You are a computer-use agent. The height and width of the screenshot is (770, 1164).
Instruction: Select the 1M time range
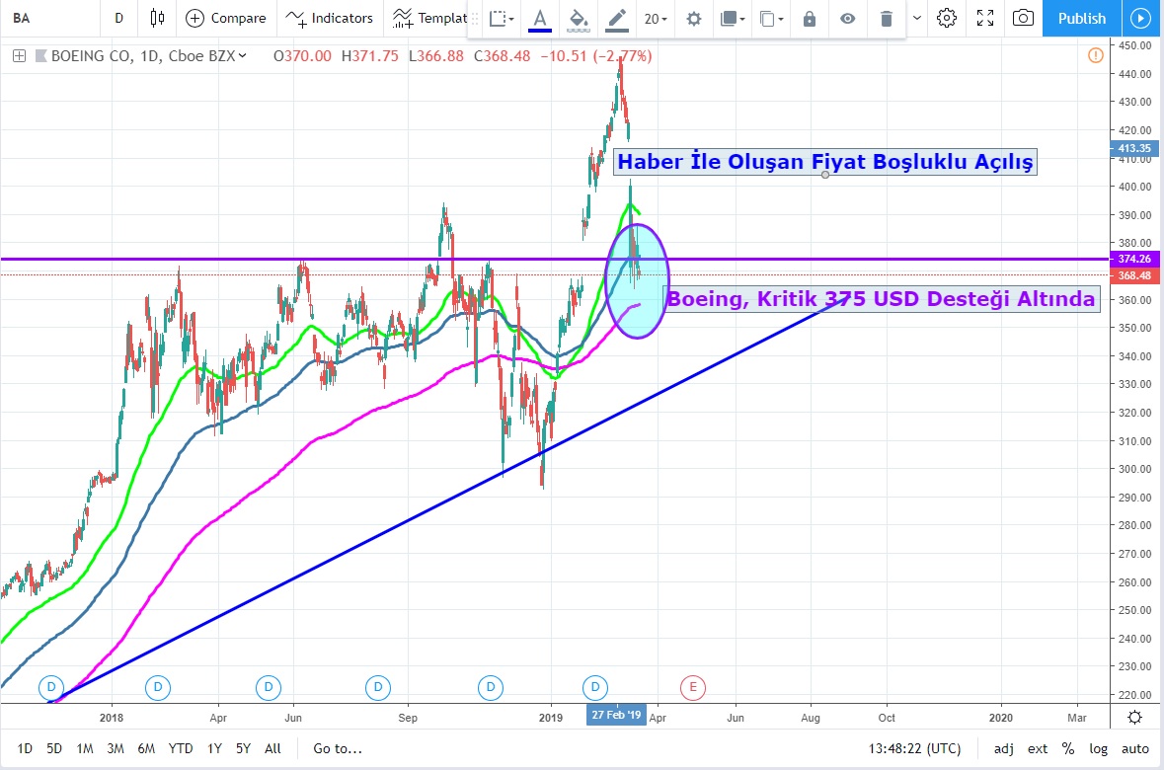pyautogui.click(x=85, y=748)
